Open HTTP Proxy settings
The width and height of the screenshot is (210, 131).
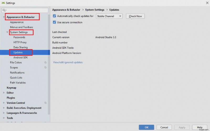20,42
